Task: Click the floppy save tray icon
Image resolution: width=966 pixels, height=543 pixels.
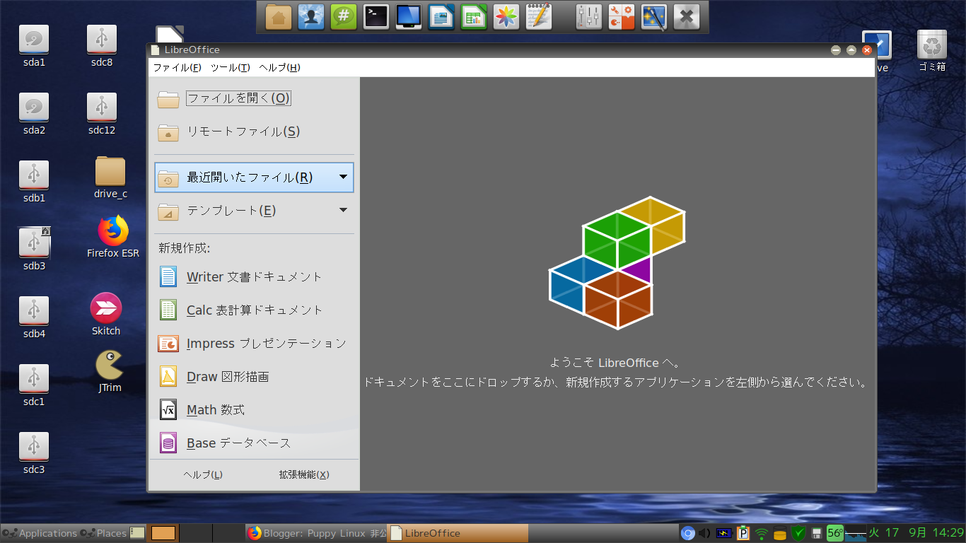Action: pyautogui.click(x=816, y=533)
